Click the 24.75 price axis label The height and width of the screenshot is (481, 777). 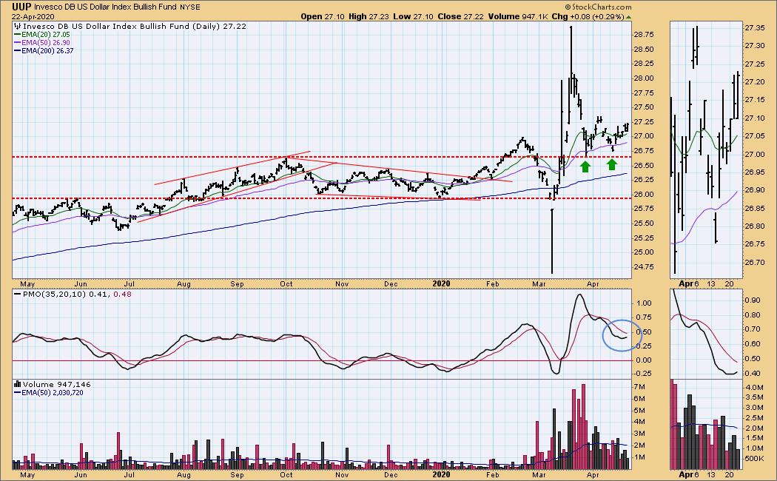click(x=643, y=267)
